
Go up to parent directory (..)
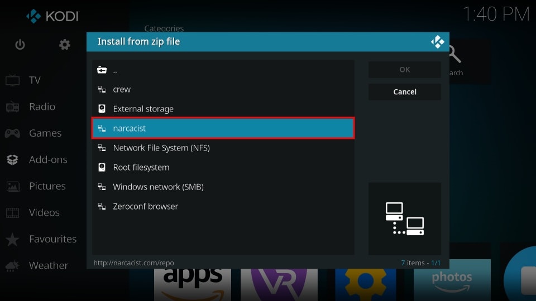(223, 70)
